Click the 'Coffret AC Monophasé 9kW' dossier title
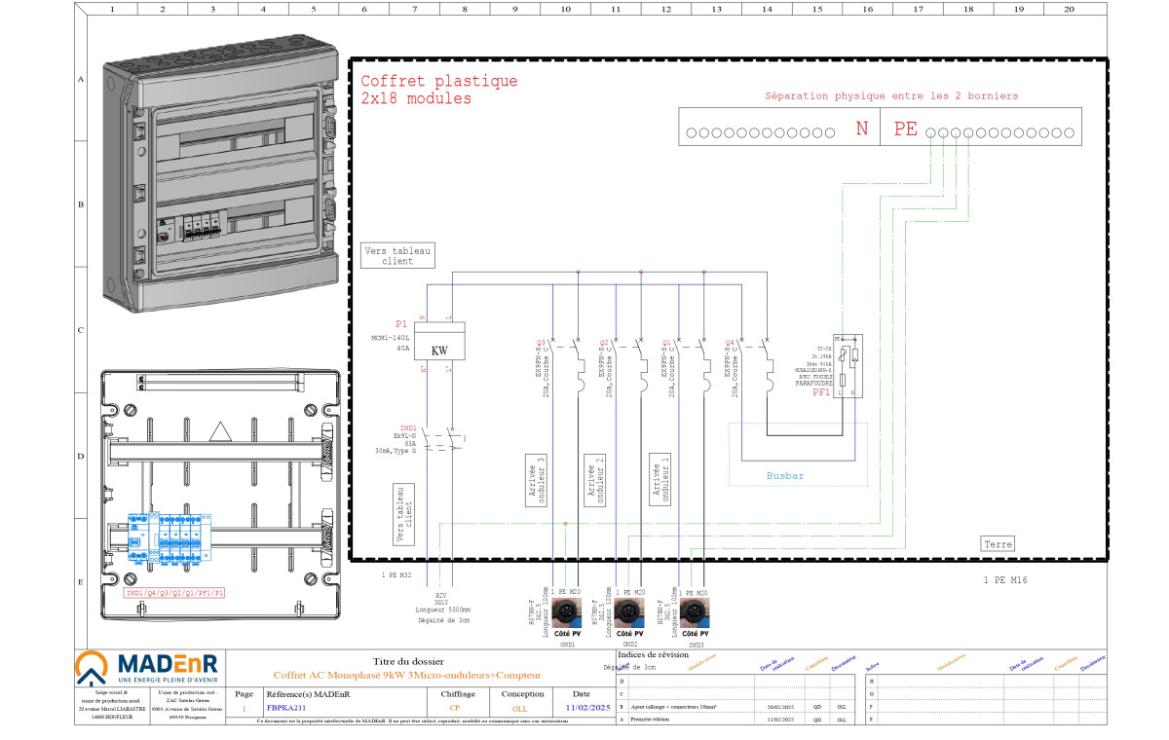Viewport: 1169px width, 740px height. click(x=406, y=675)
